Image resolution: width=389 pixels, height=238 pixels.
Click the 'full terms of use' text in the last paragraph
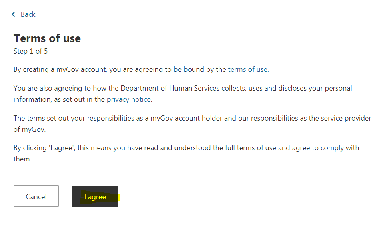251,148
